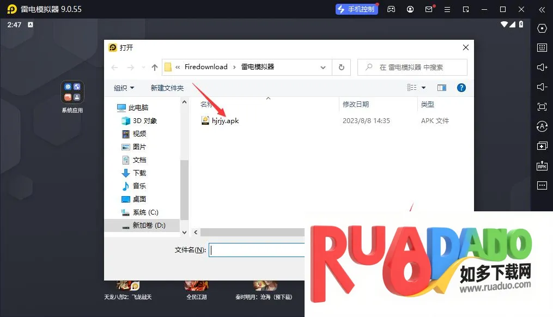The image size is (553, 317).
Task: Open the multi-instance manager icon
Action: pyautogui.click(x=542, y=146)
